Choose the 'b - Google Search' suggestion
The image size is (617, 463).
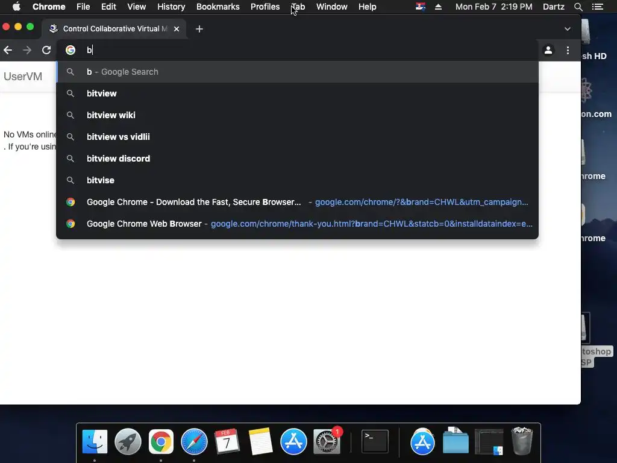point(298,72)
